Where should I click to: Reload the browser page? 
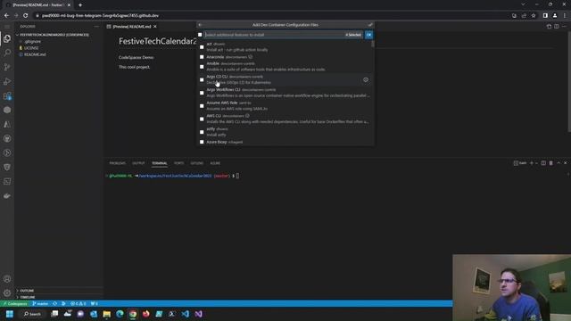pos(26,16)
